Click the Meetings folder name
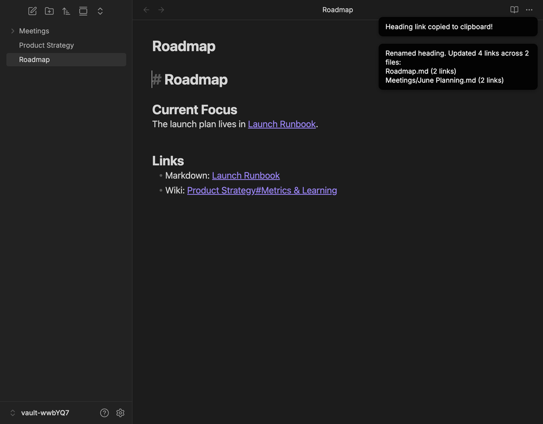 tap(34, 31)
